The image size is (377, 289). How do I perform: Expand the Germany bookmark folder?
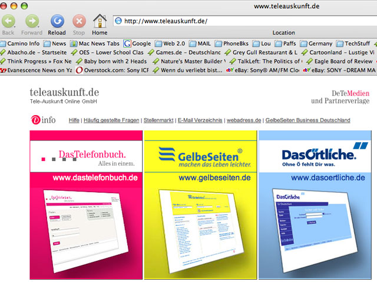316,43
